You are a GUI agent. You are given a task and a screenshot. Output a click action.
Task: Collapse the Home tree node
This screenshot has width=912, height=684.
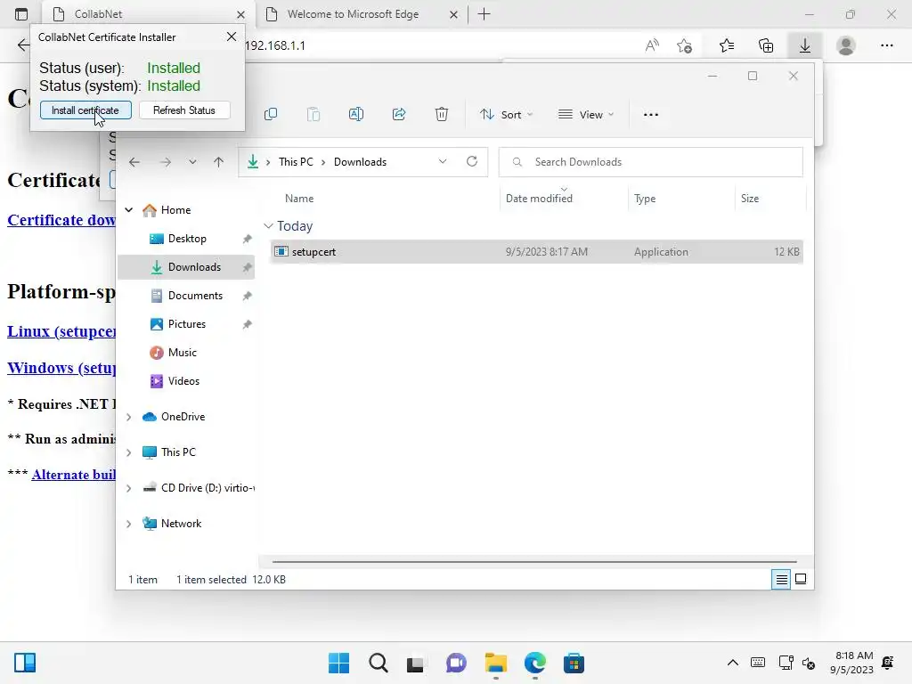(129, 210)
